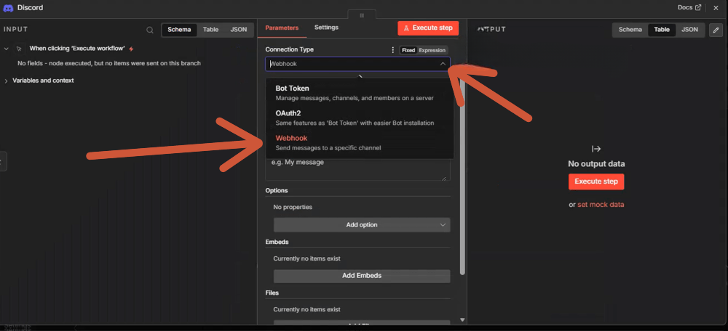Switch INPUT view to JSON
The height and width of the screenshot is (331, 728).
[239, 30]
